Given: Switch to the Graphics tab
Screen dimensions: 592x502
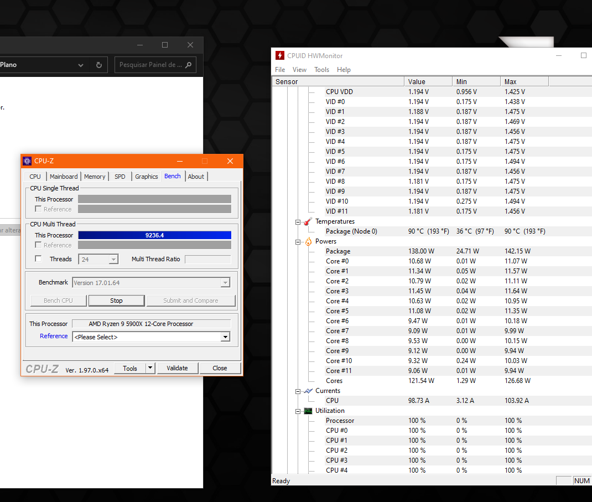Looking at the screenshot, I should [147, 177].
